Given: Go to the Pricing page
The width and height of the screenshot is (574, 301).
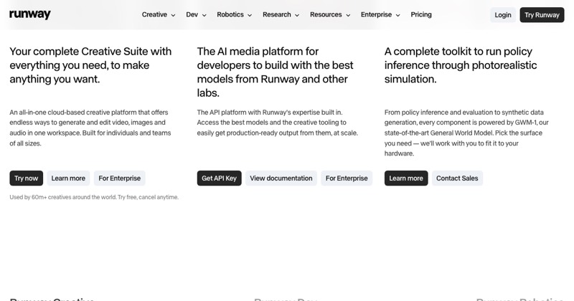Looking at the screenshot, I should pos(421,14).
